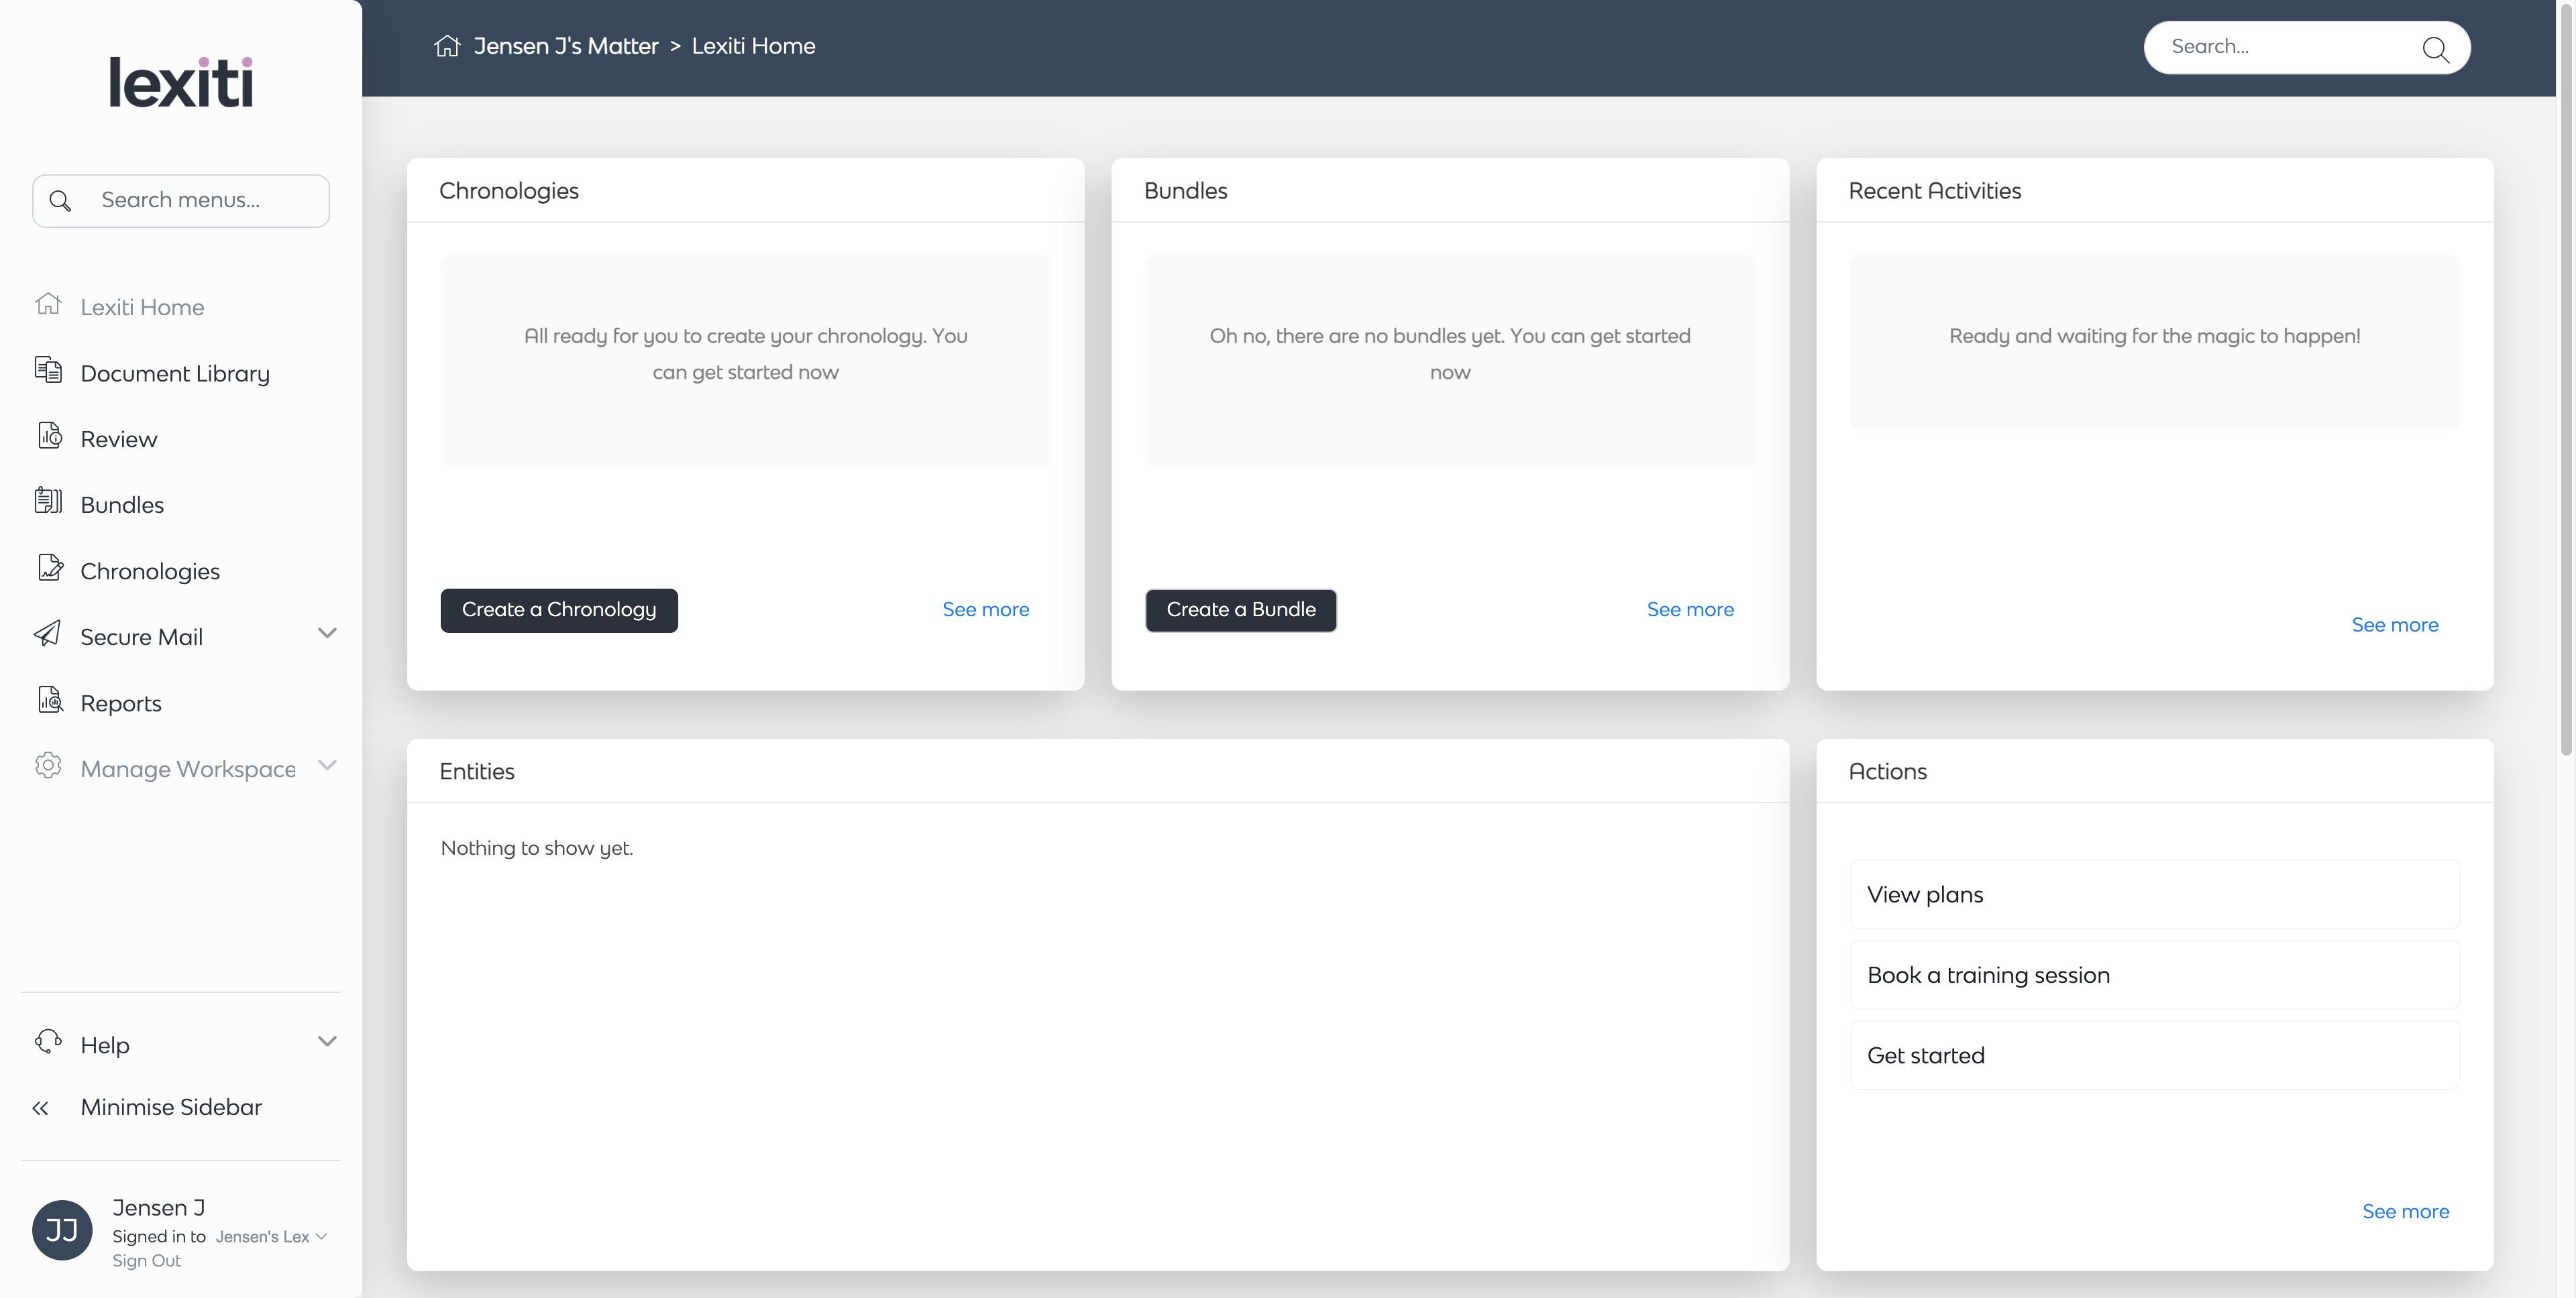Expand the Help menu chevron
Screen dimensions: 2576x1298
tap(327, 1041)
